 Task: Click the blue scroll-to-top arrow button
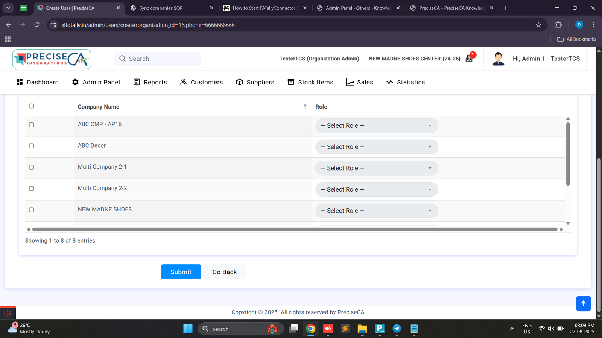coord(583,303)
